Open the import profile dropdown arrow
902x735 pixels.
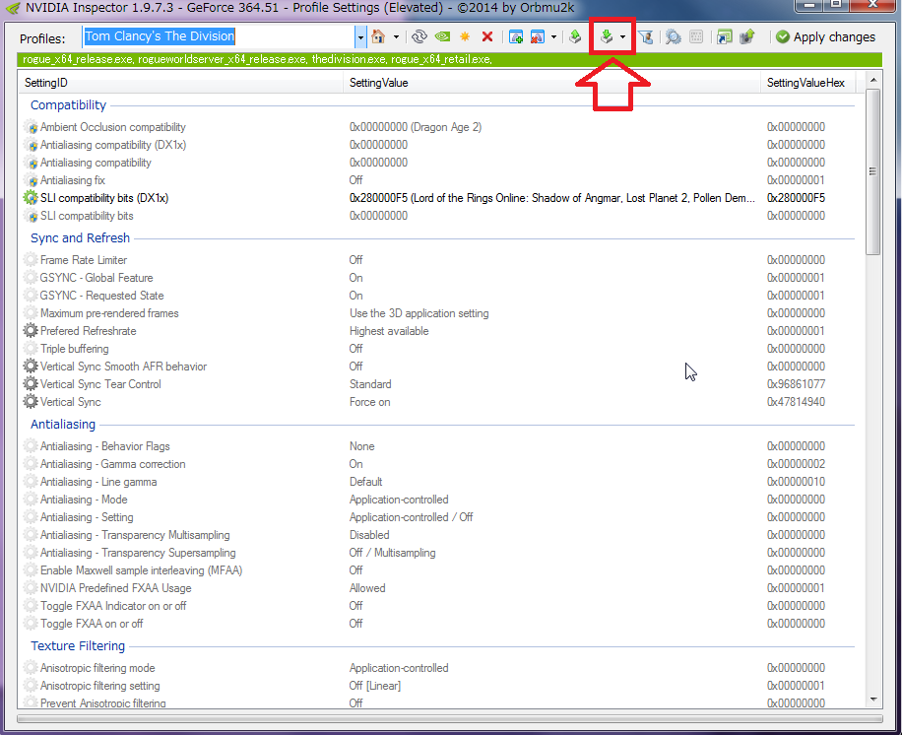(x=622, y=37)
